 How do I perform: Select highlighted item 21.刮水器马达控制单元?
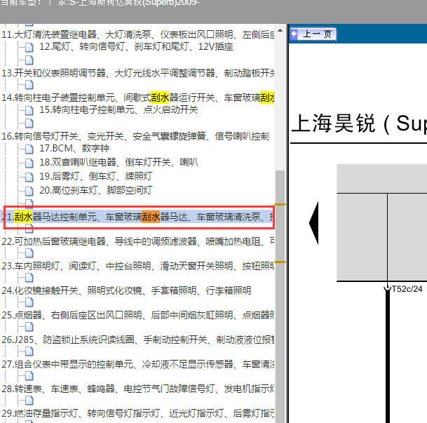click(x=138, y=217)
